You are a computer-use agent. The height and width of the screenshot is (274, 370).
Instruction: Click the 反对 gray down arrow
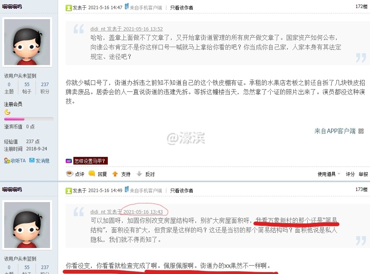(x=139, y=174)
